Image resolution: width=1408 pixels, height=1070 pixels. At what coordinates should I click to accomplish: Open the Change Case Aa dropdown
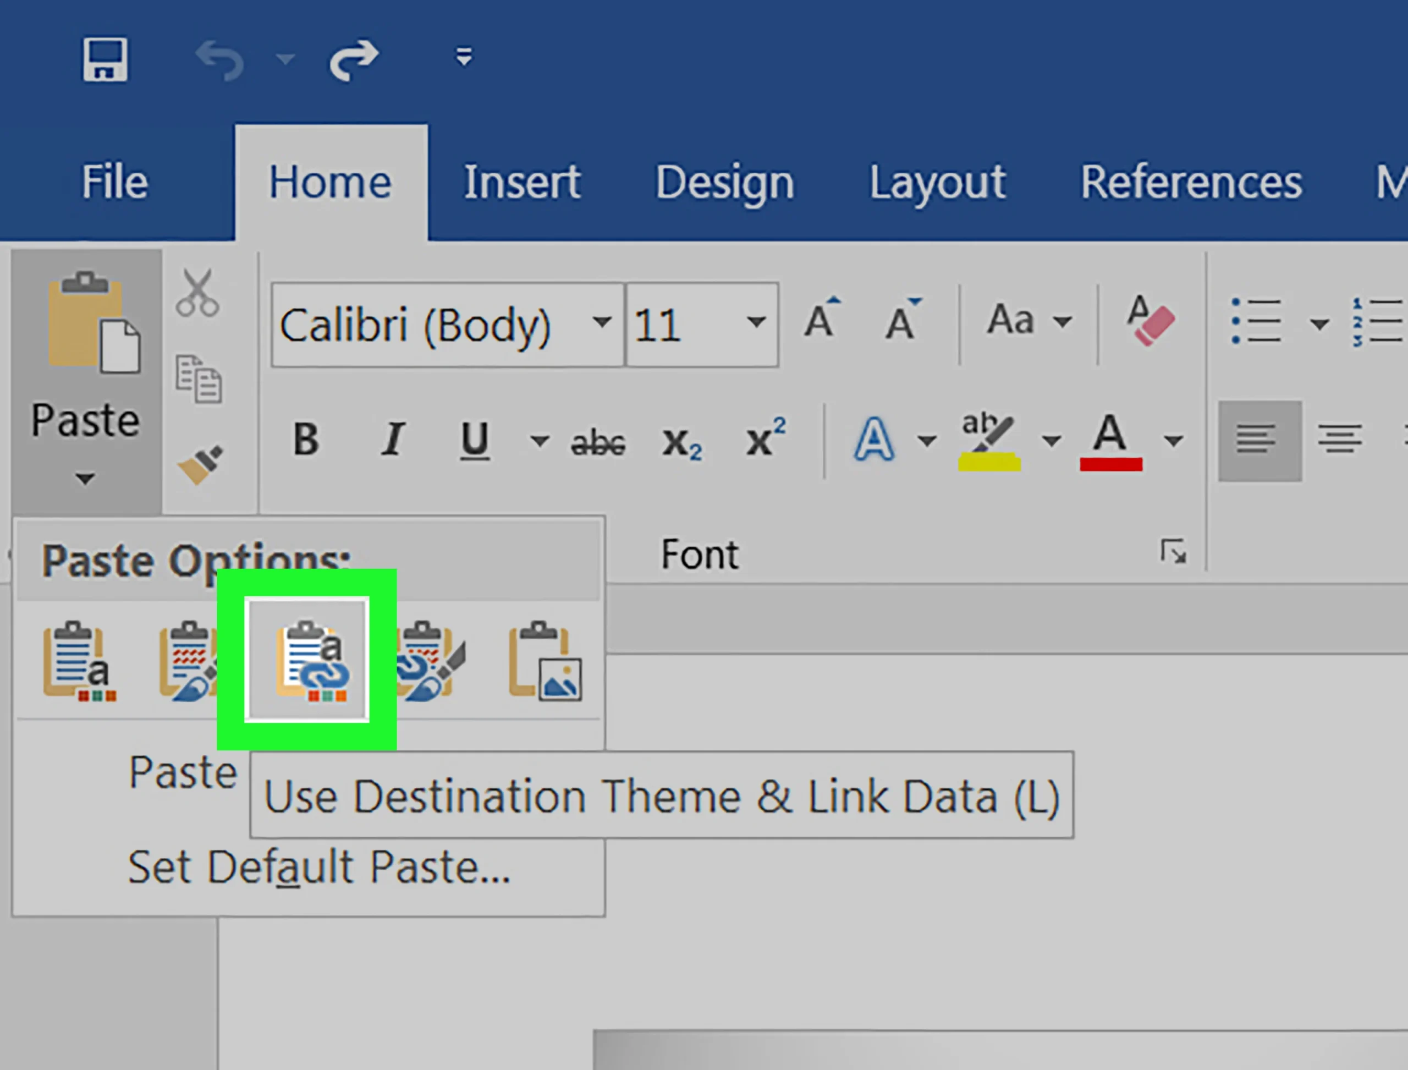pyautogui.click(x=1028, y=320)
